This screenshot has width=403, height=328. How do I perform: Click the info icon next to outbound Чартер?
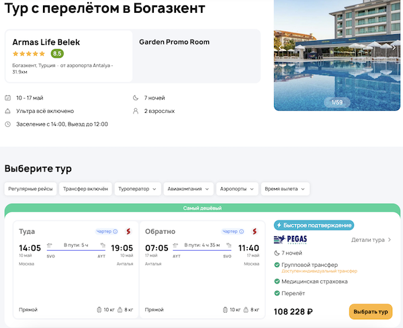click(116, 232)
